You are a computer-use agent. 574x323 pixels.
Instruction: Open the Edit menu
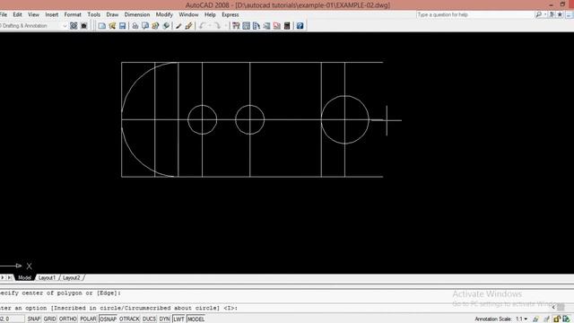18,14
